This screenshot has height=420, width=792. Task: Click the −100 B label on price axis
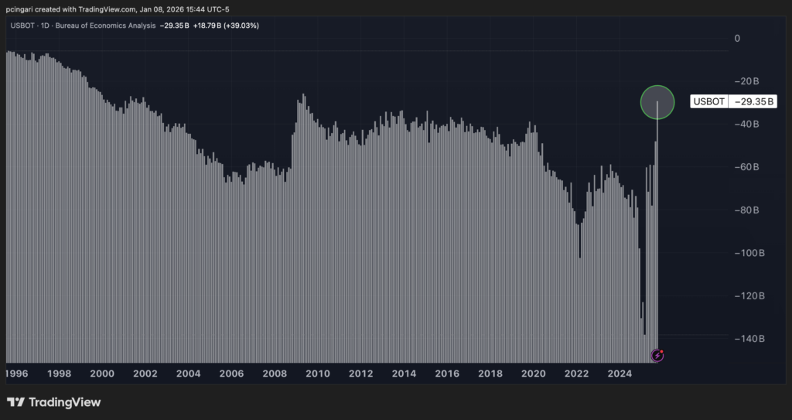point(749,253)
